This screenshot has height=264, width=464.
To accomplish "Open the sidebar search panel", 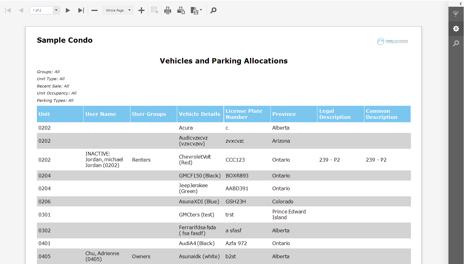I will pos(456,43).
